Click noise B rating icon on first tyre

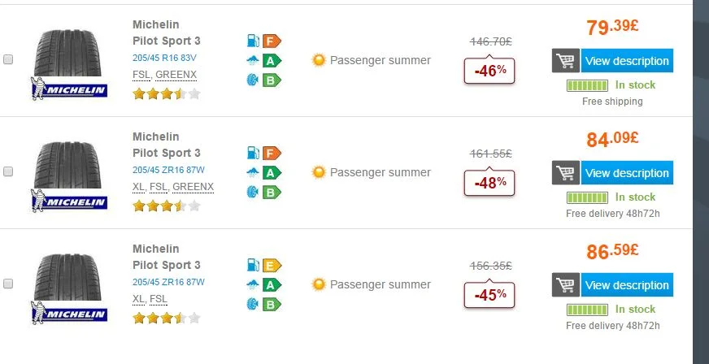(264, 80)
